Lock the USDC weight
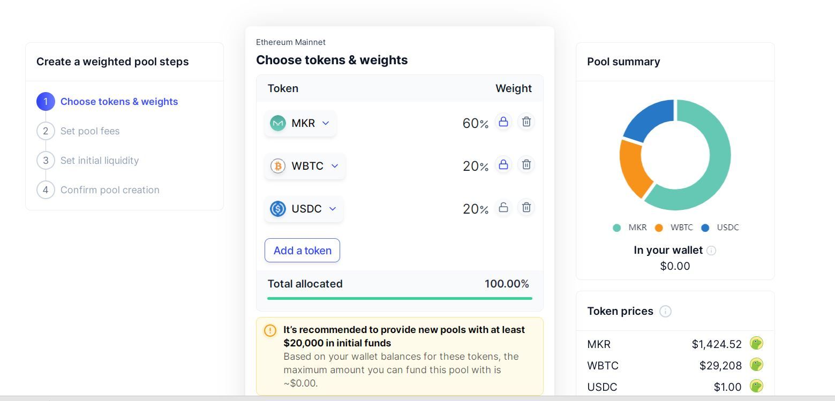The height and width of the screenshot is (401, 835). (x=503, y=208)
